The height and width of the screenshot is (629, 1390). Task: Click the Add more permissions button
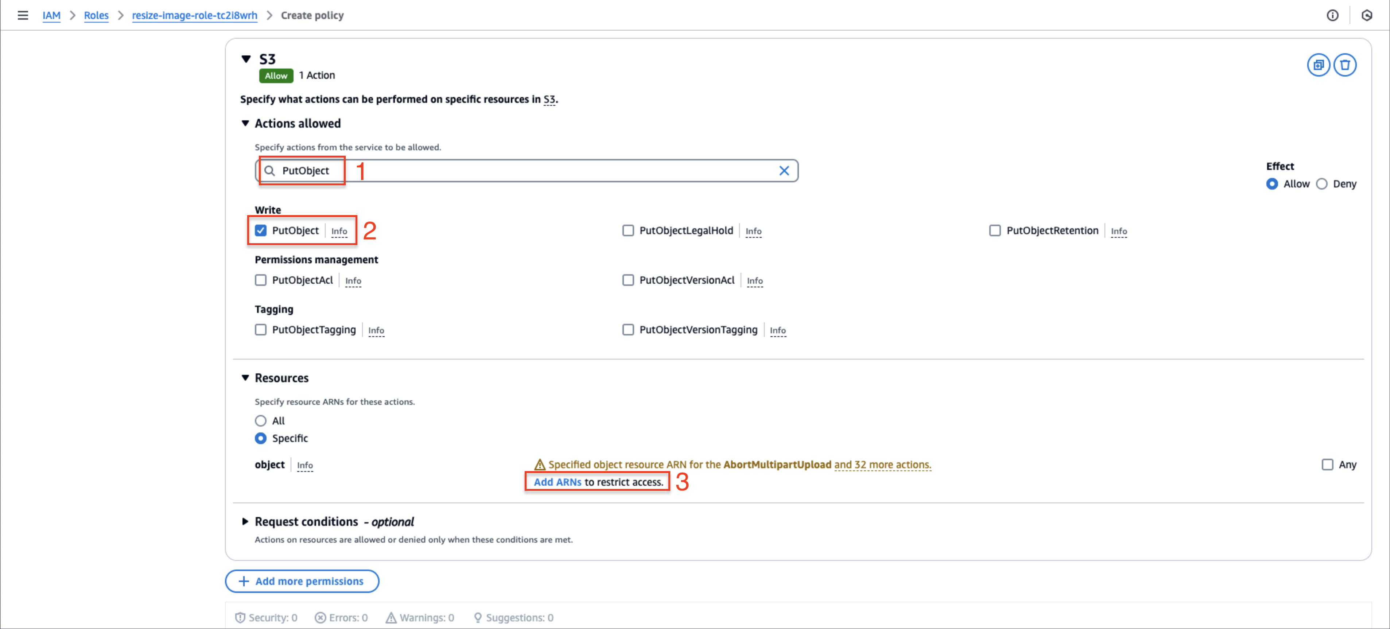click(302, 580)
